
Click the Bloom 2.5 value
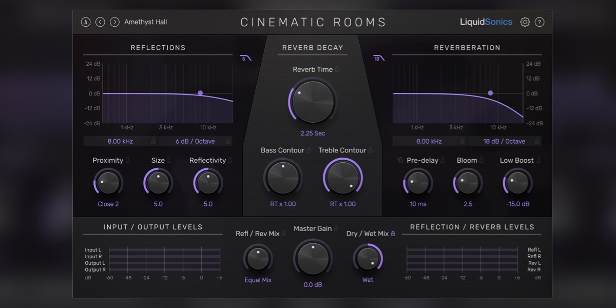[x=468, y=204]
